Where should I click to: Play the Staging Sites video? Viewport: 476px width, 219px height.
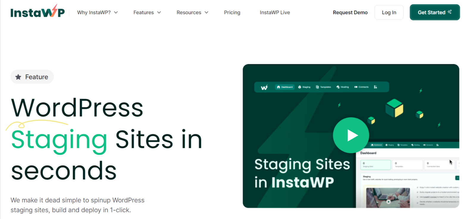[351, 135]
